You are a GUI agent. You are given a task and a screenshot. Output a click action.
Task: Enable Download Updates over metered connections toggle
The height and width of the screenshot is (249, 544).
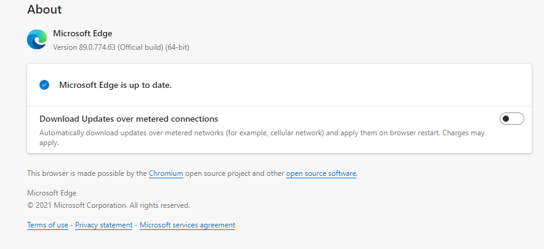pyautogui.click(x=511, y=119)
